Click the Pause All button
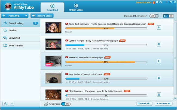The height and width of the screenshot is (110, 177). point(144,104)
